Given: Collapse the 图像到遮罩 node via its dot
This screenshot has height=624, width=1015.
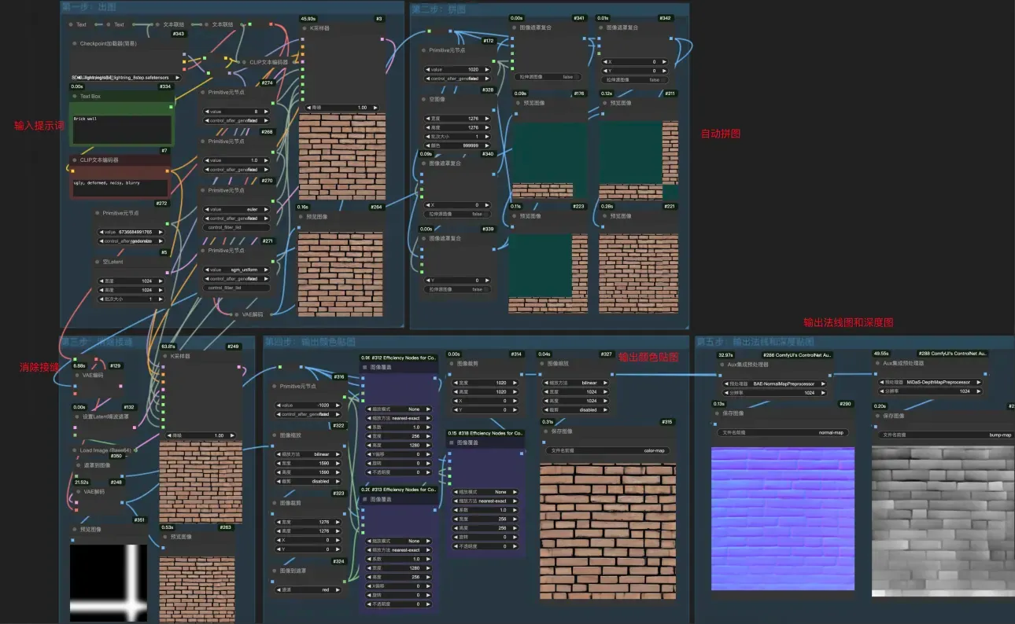Looking at the screenshot, I should coord(275,571).
